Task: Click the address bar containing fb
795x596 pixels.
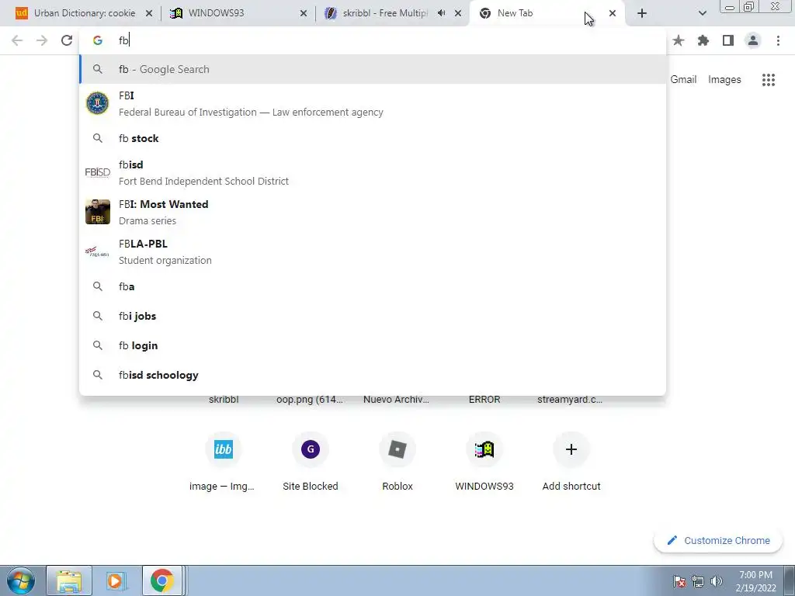Action: click(373, 40)
